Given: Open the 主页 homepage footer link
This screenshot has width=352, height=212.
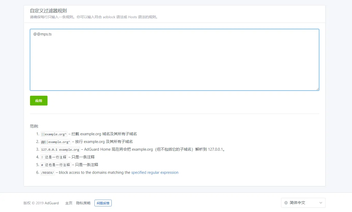Looking at the screenshot, I should pos(69,203).
